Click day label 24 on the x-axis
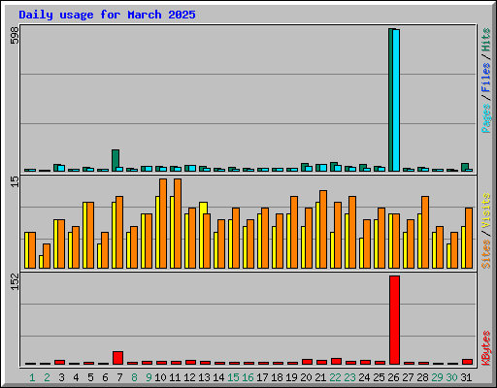The image size is (497, 388). point(364,377)
